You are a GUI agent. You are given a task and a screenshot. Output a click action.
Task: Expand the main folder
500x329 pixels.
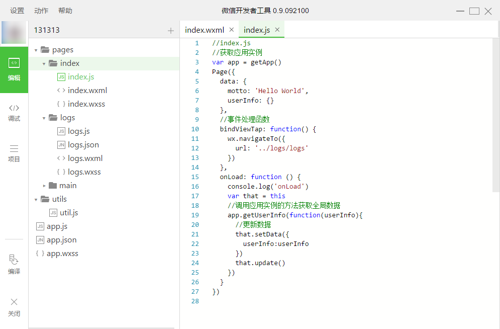click(x=44, y=186)
